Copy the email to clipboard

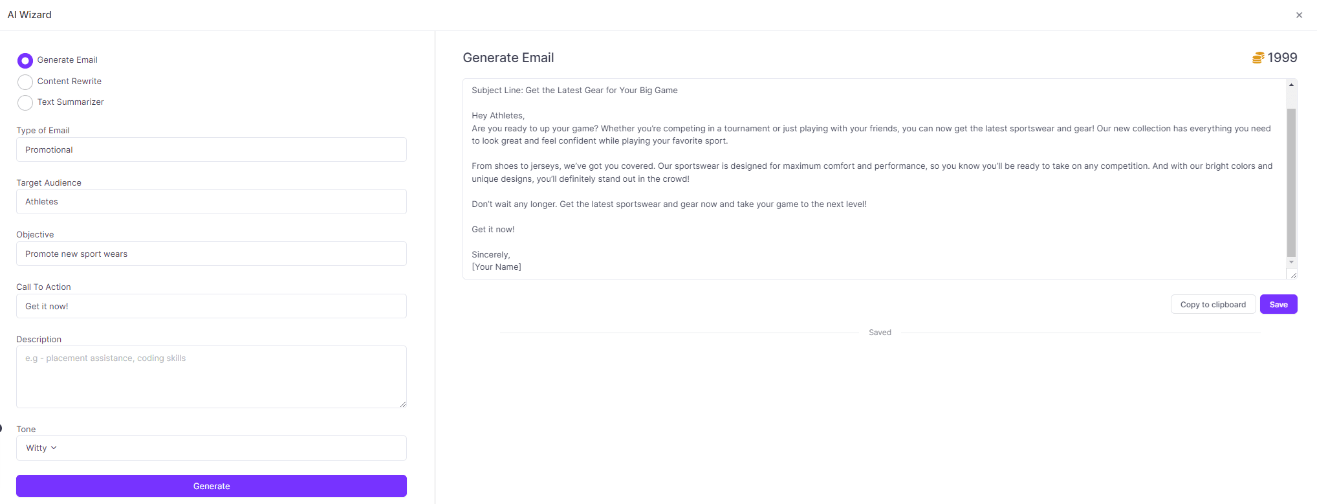(1213, 304)
